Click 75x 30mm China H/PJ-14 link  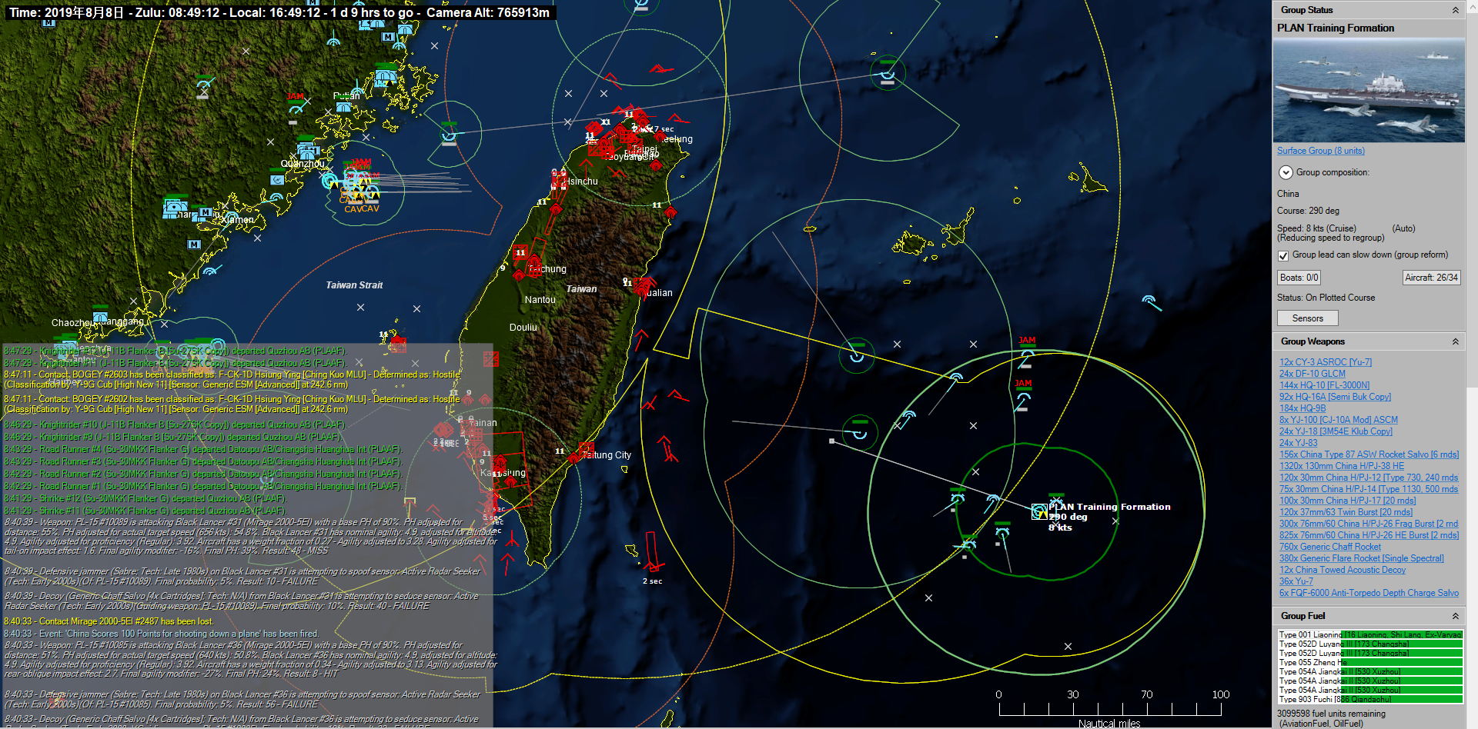click(1369, 489)
